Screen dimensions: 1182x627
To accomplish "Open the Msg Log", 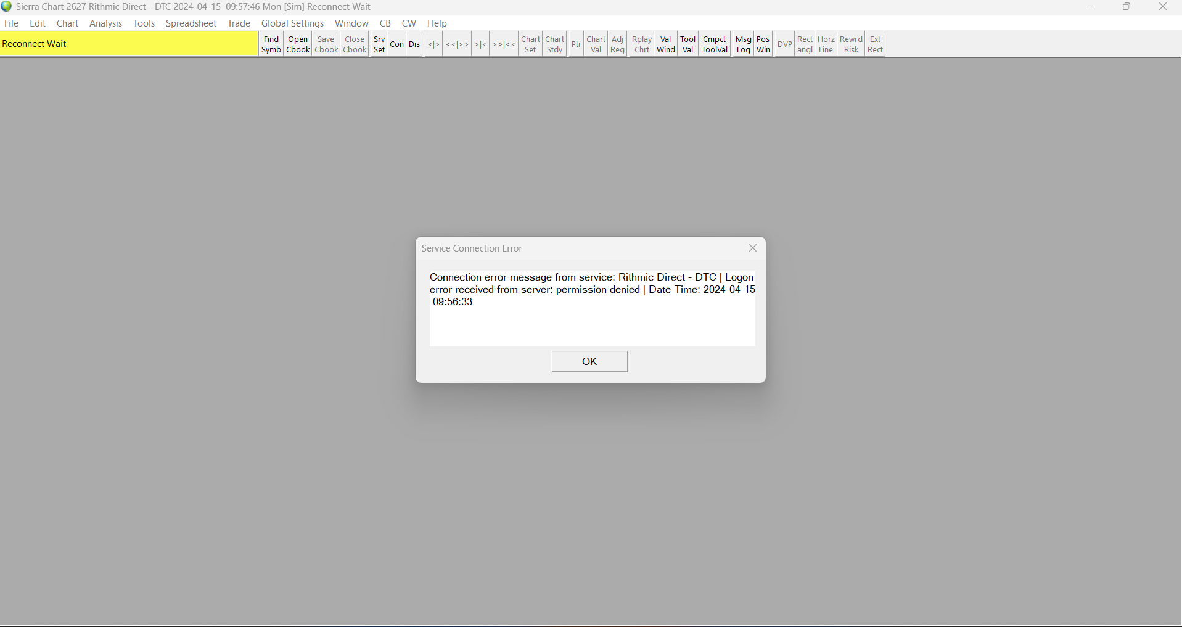I will (744, 44).
